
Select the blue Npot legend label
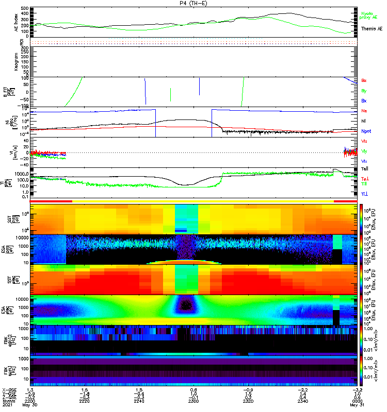click(x=366, y=131)
